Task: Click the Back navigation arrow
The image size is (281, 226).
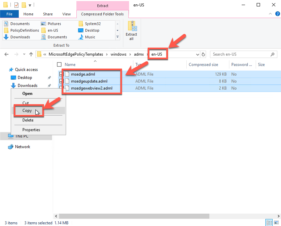Action: click(x=7, y=54)
